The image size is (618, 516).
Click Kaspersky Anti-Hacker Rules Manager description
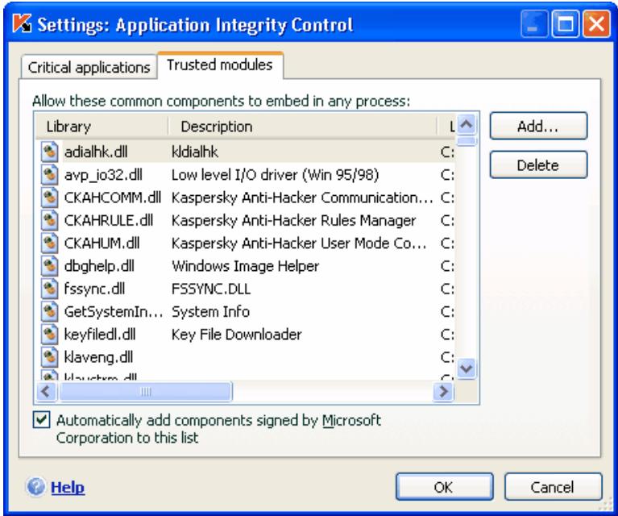pos(293,221)
